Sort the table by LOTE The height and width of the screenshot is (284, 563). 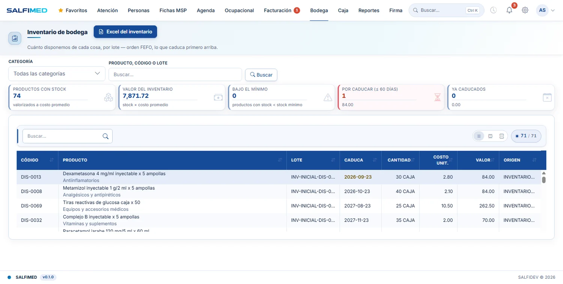coord(333,160)
